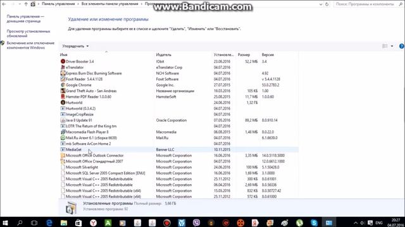Open the taskbar clock and date
405x227 pixels.
(x=396, y=223)
